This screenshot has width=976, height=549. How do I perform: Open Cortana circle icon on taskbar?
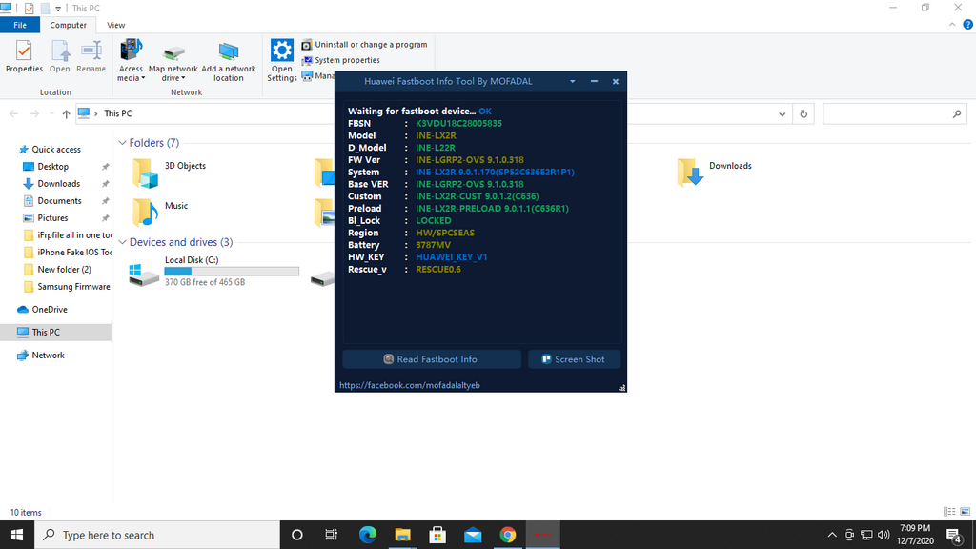pos(297,535)
